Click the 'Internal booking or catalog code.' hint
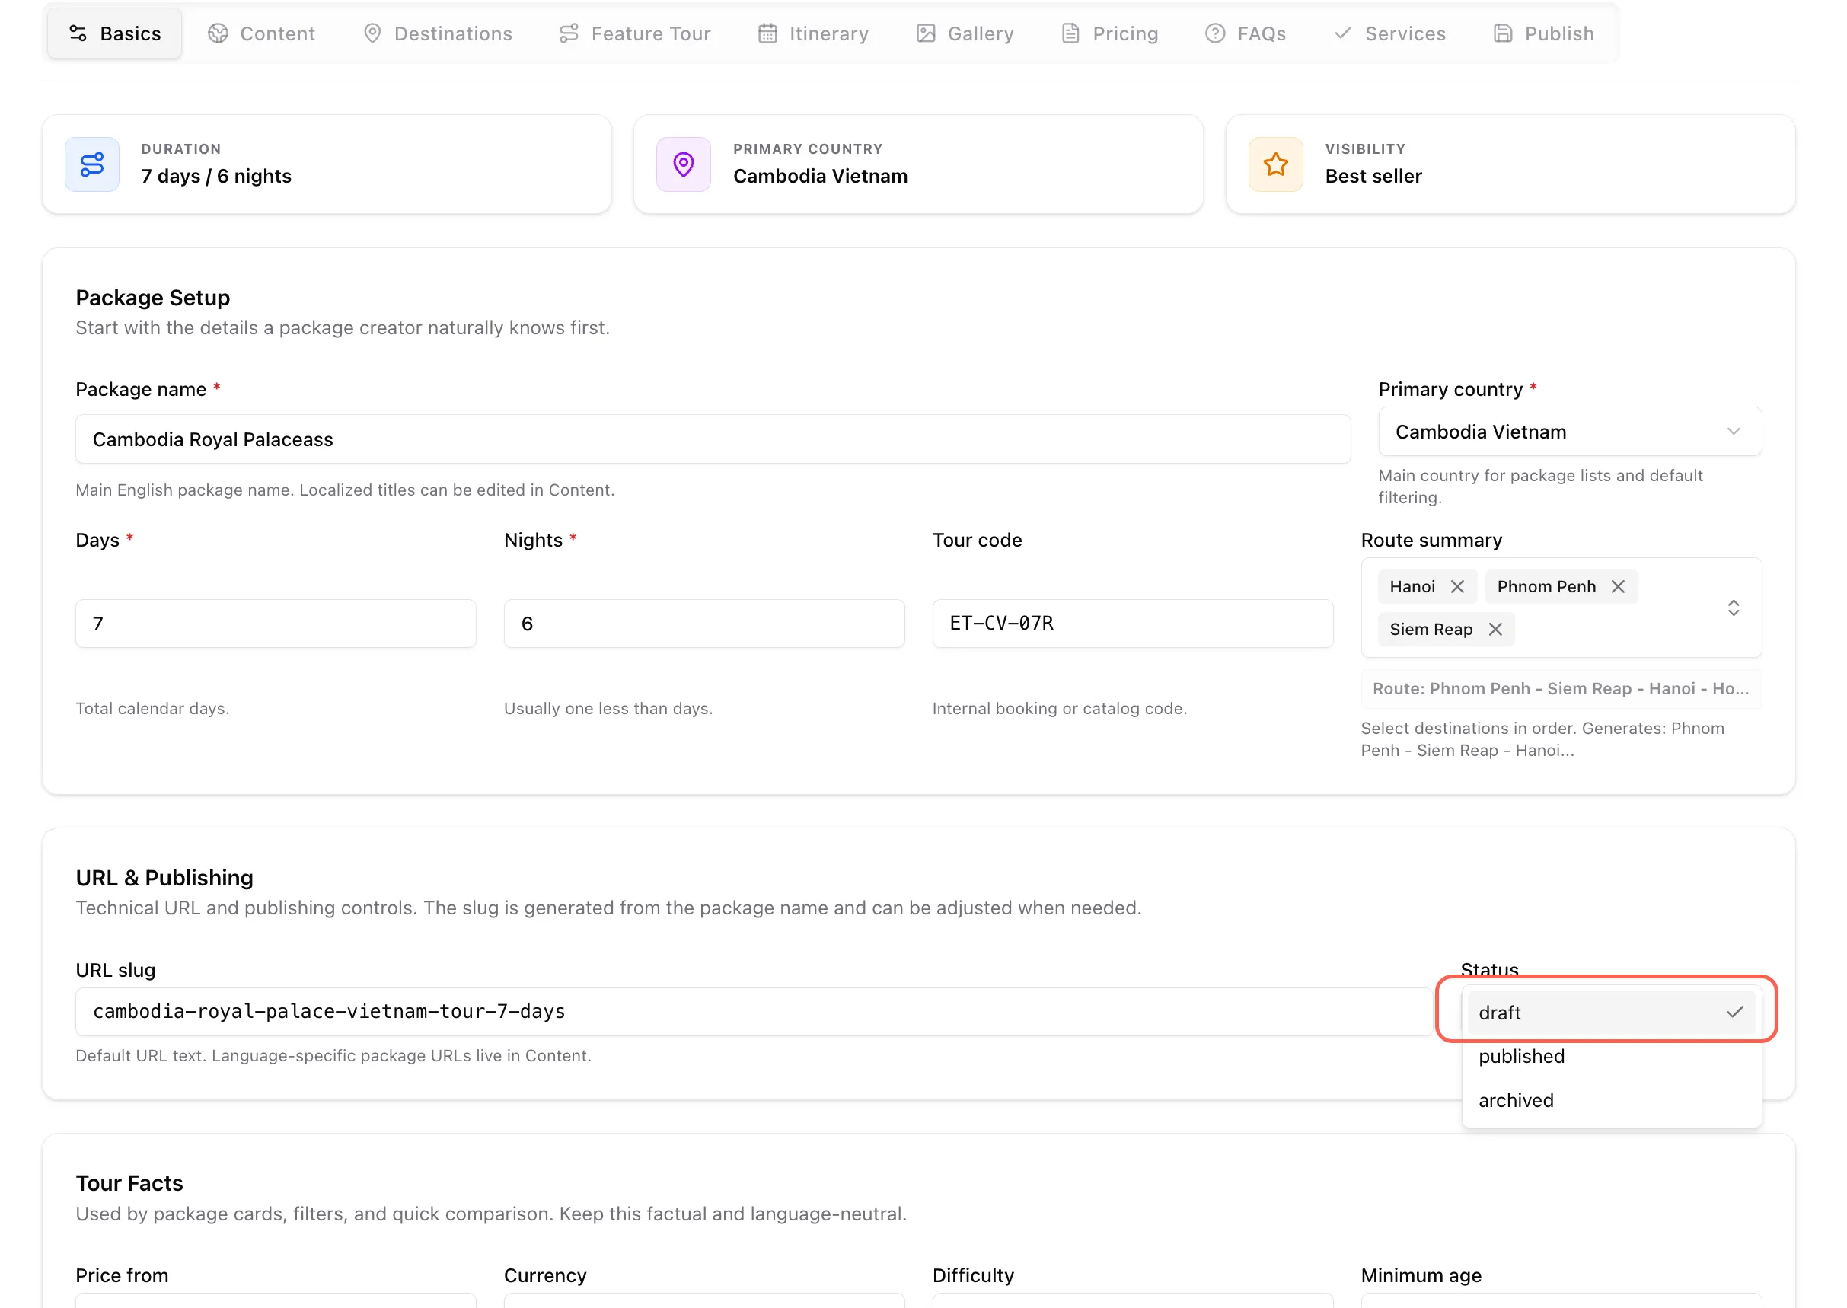 [1060, 709]
